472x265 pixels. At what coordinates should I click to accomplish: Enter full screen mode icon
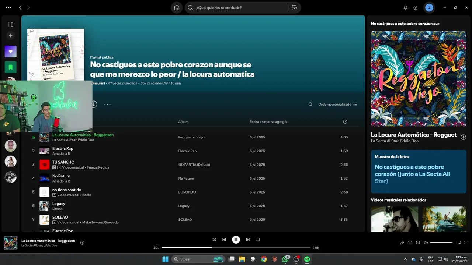[466, 243]
